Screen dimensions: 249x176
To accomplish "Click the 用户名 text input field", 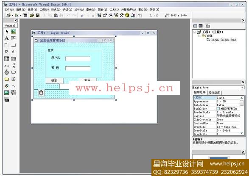I will tap(78, 59).
